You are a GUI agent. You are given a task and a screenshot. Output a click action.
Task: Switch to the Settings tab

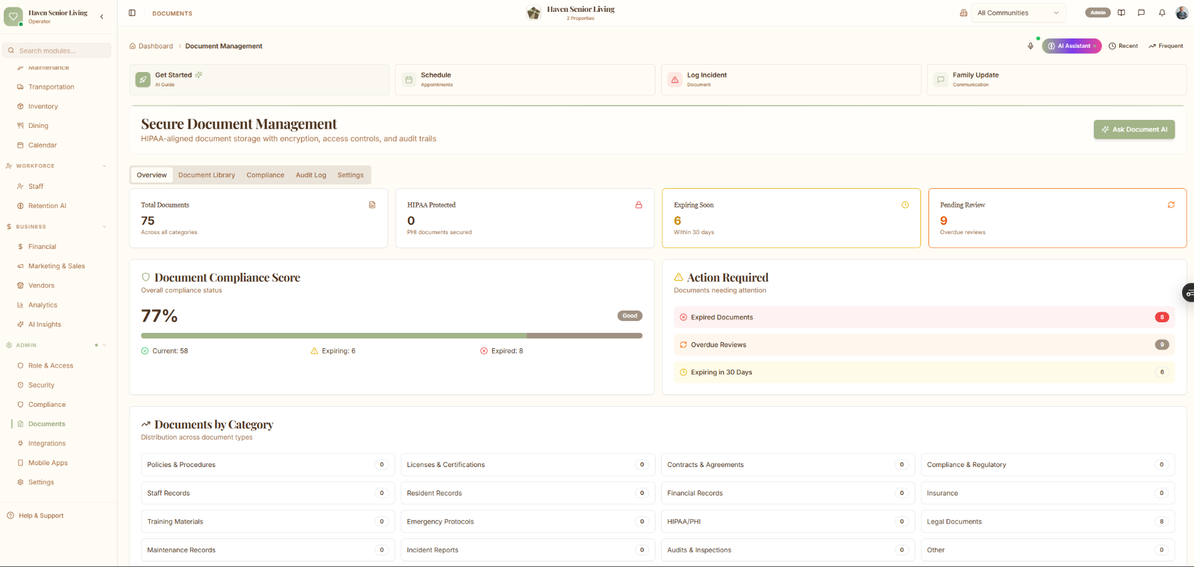coord(351,175)
